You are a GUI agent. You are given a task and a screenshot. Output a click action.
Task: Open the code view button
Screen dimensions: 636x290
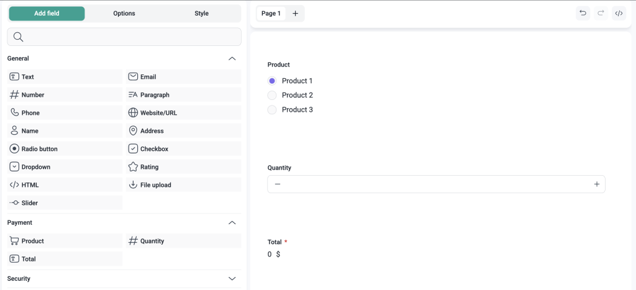(619, 14)
